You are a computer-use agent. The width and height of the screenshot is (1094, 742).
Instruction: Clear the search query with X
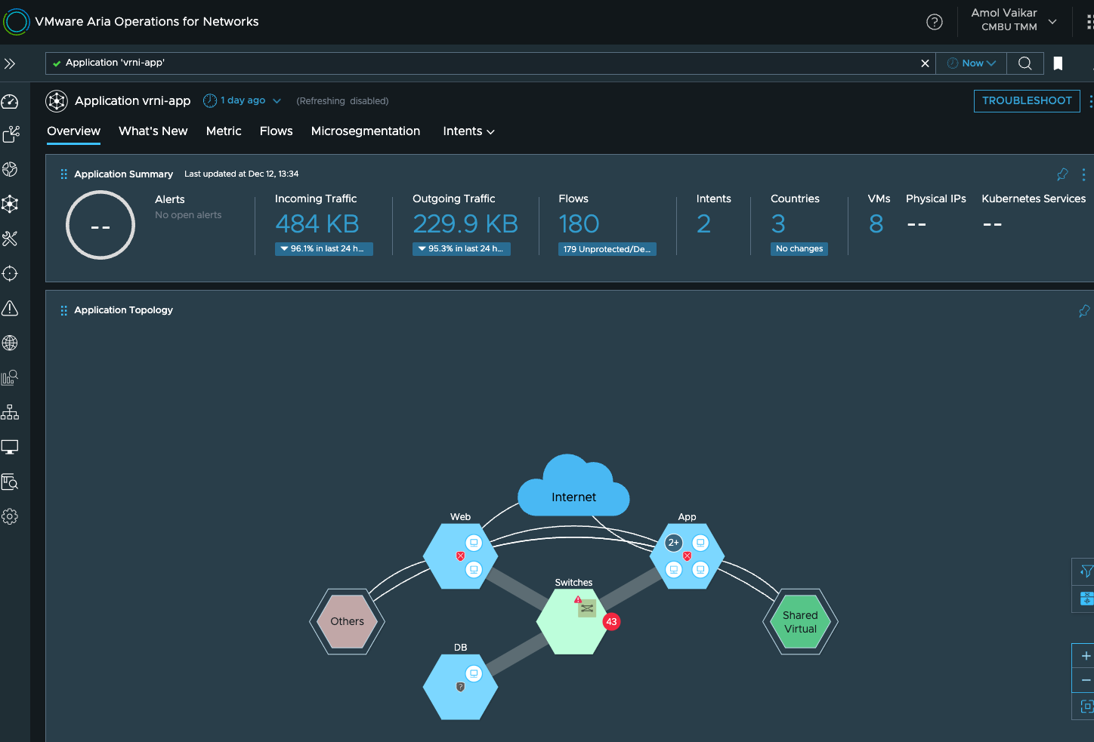(925, 63)
